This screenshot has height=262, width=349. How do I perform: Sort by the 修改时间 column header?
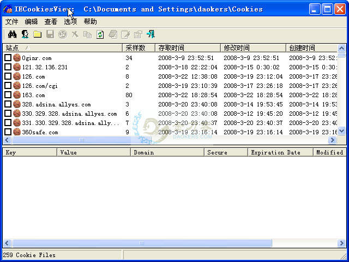click(253, 47)
